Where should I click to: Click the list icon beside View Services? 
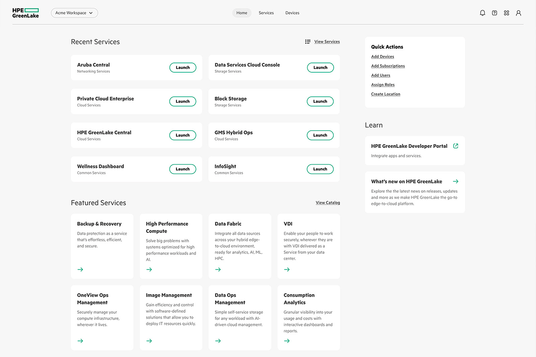coord(308,42)
